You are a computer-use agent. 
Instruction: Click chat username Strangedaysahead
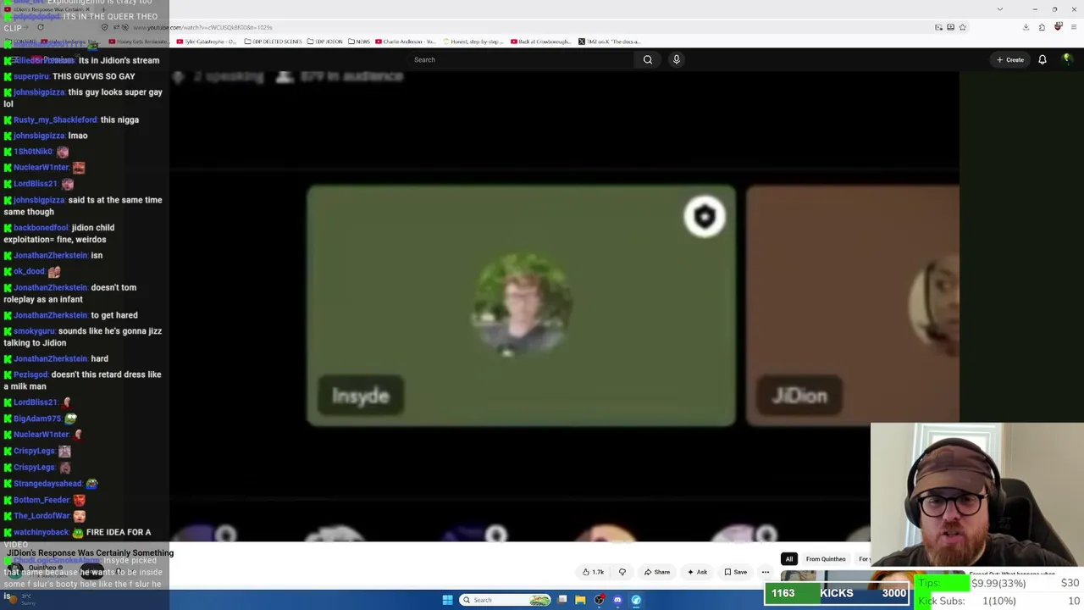[47, 484]
